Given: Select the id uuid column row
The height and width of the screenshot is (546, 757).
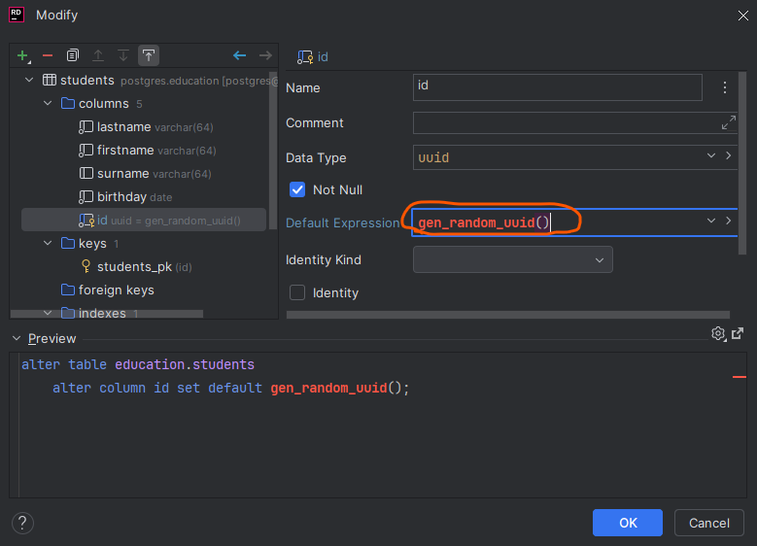Looking at the screenshot, I should (x=144, y=221).
